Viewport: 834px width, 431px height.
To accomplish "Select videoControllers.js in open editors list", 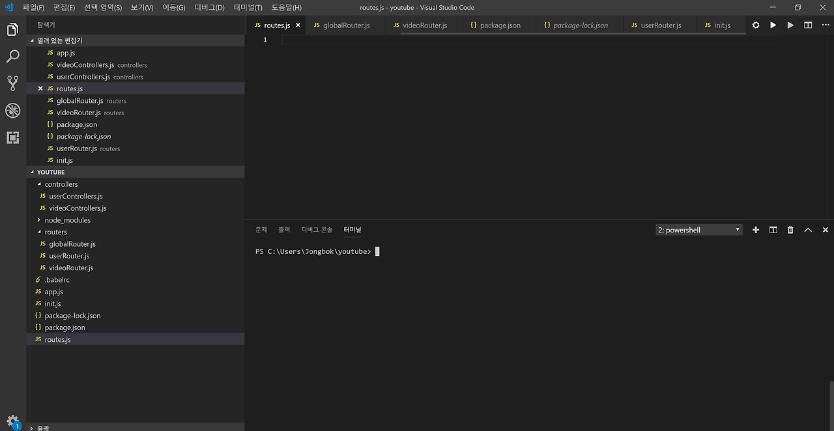I will coord(136,64).
